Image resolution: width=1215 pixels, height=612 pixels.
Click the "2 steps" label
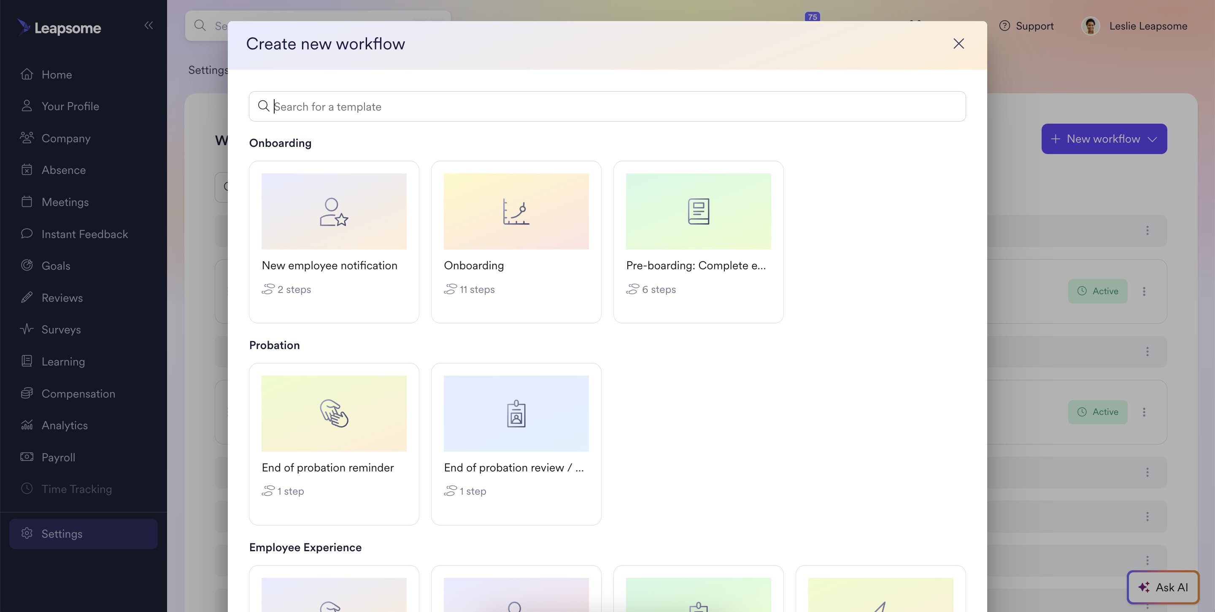pyautogui.click(x=294, y=289)
